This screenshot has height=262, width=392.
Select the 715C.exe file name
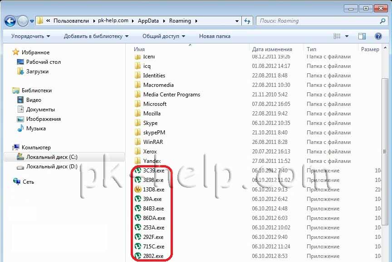click(x=154, y=247)
